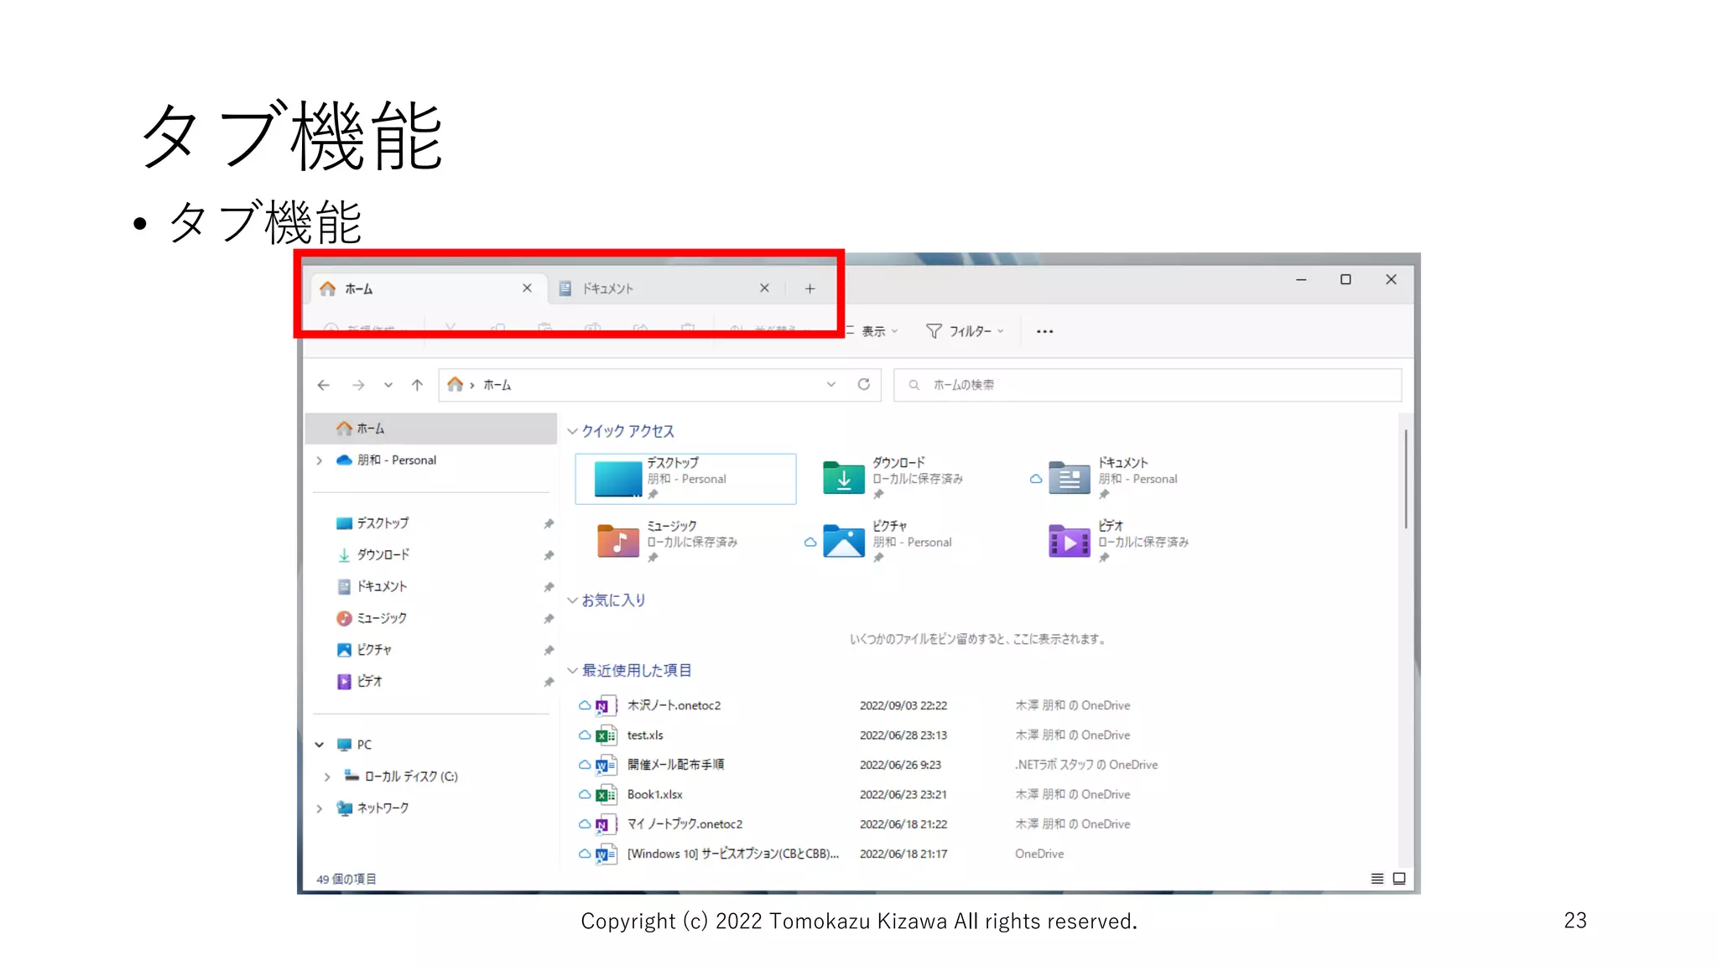Add a new tab with plus button

pyautogui.click(x=810, y=288)
